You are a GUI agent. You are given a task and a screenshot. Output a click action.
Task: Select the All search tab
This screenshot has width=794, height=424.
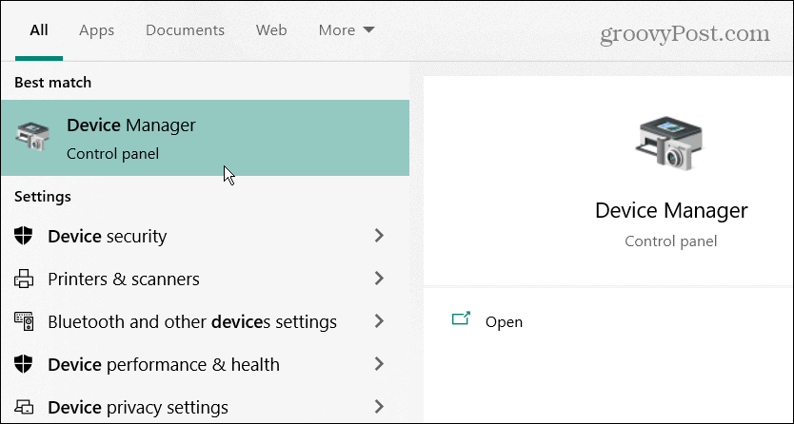[x=39, y=30]
